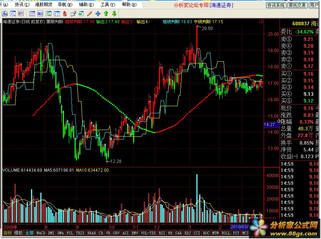
Task: Switch to the VR indicator tab
Action: pyautogui.click(x=108, y=233)
